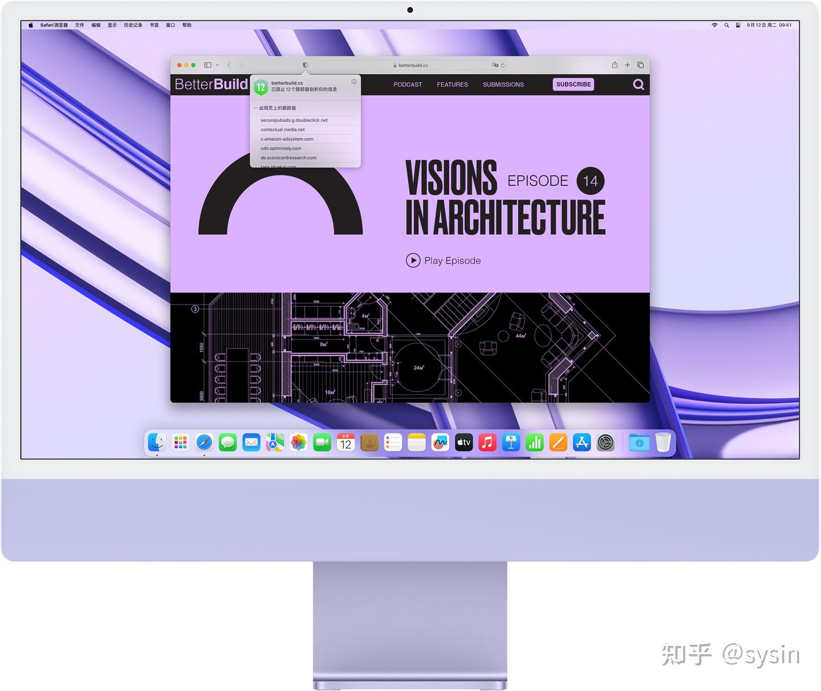Open a new tab with the plus button
This screenshot has height=691, width=821.
(627, 65)
